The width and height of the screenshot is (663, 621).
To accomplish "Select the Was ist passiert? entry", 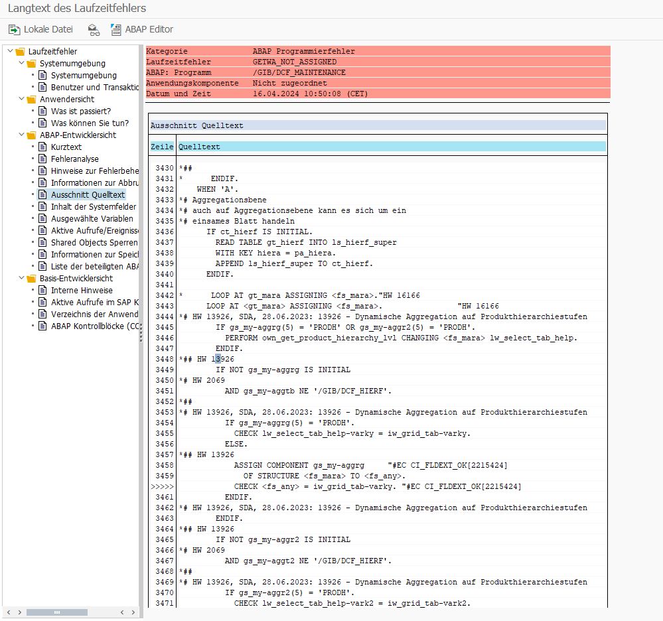I will click(x=80, y=111).
